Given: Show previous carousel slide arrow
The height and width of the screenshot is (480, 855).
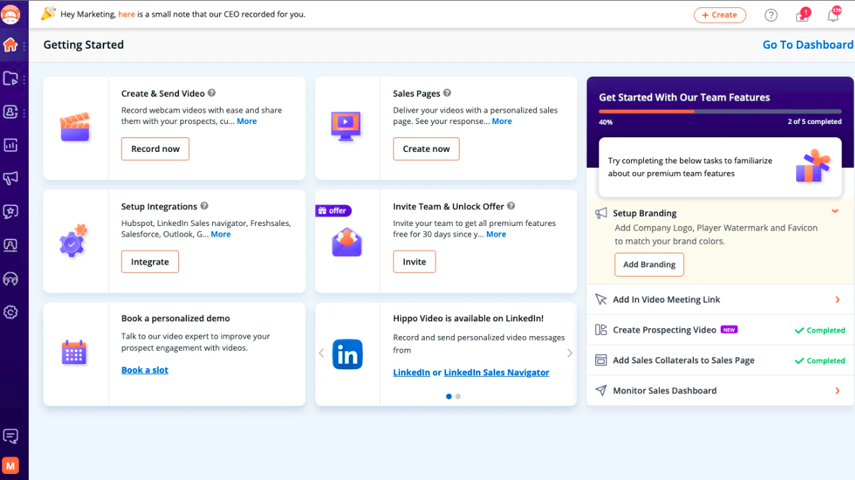Looking at the screenshot, I should click(x=321, y=353).
